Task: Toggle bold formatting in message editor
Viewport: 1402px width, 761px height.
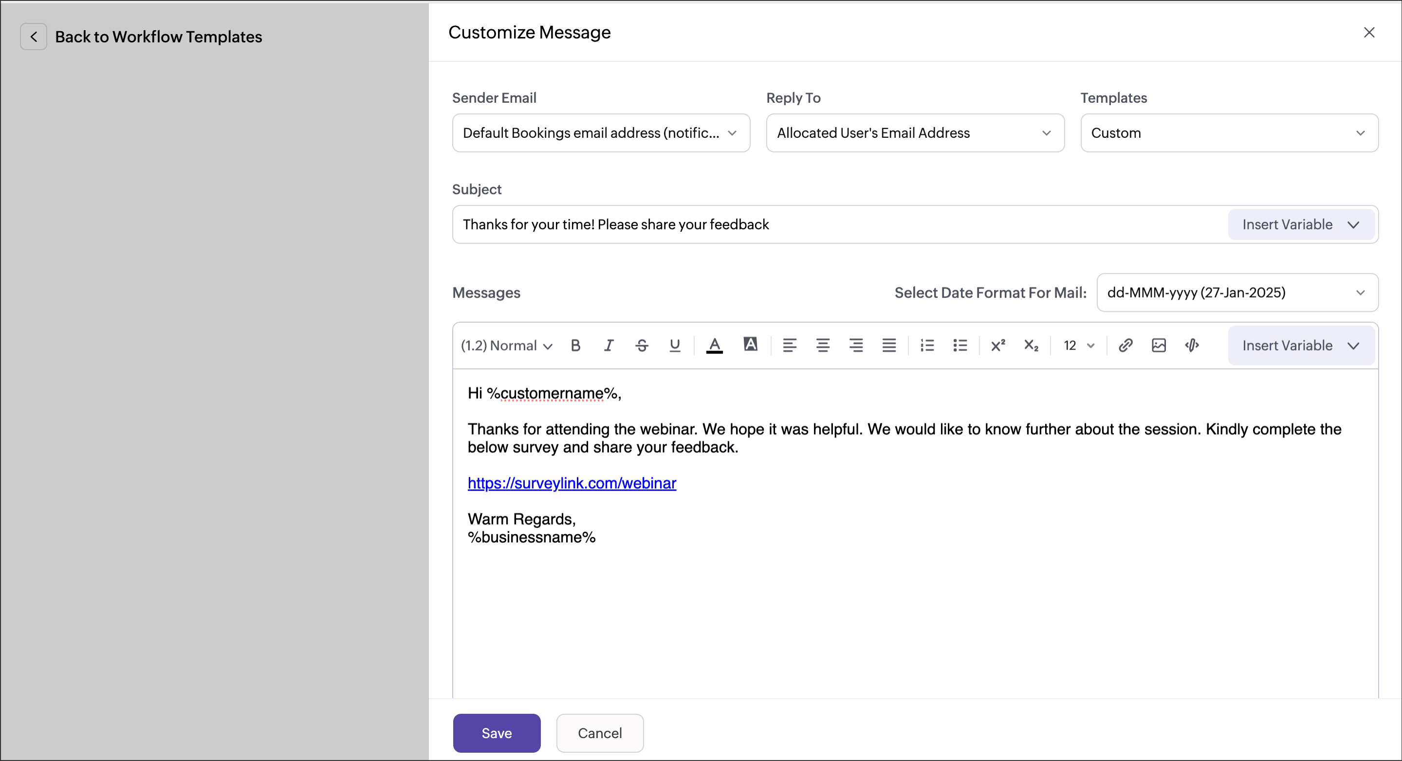Action: (x=575, y=345)
